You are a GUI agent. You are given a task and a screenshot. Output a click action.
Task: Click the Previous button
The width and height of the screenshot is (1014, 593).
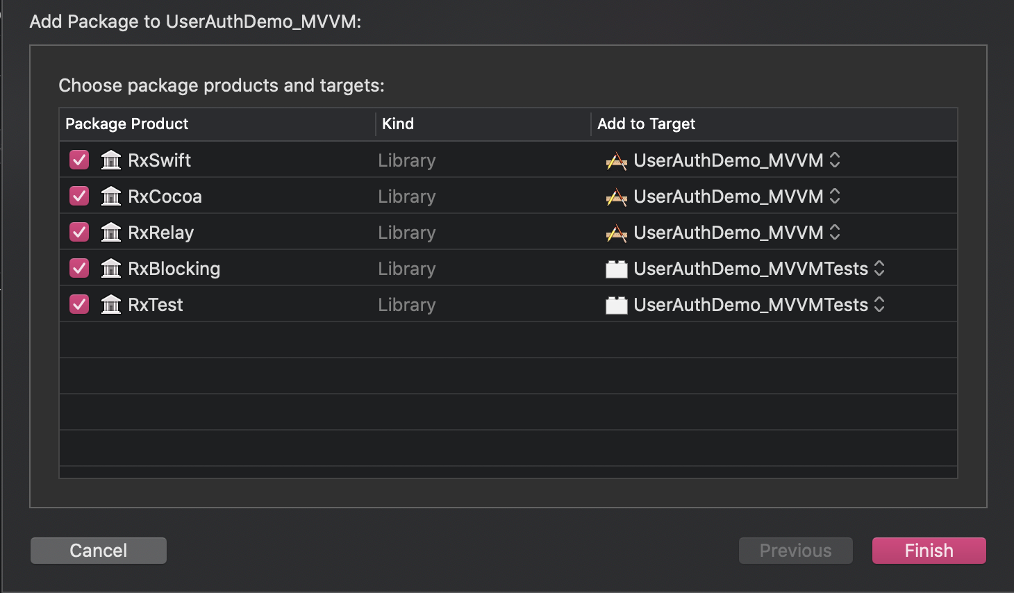point(796,551)
